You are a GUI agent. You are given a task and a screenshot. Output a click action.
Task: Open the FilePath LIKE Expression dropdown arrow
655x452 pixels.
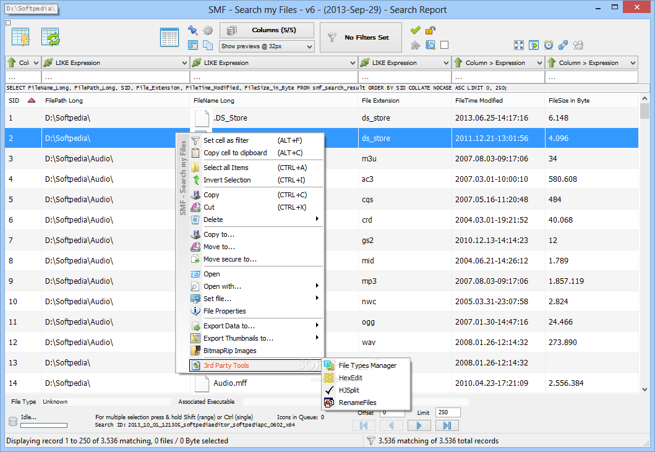pos(184,63)
